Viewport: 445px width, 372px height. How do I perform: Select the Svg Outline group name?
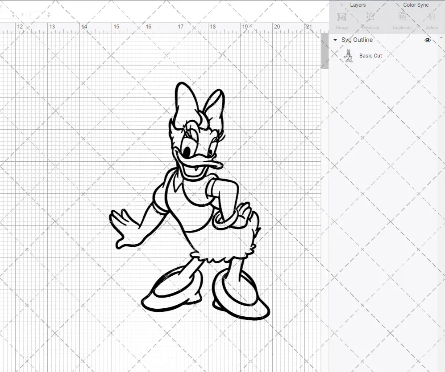click(x=357, y=40)
